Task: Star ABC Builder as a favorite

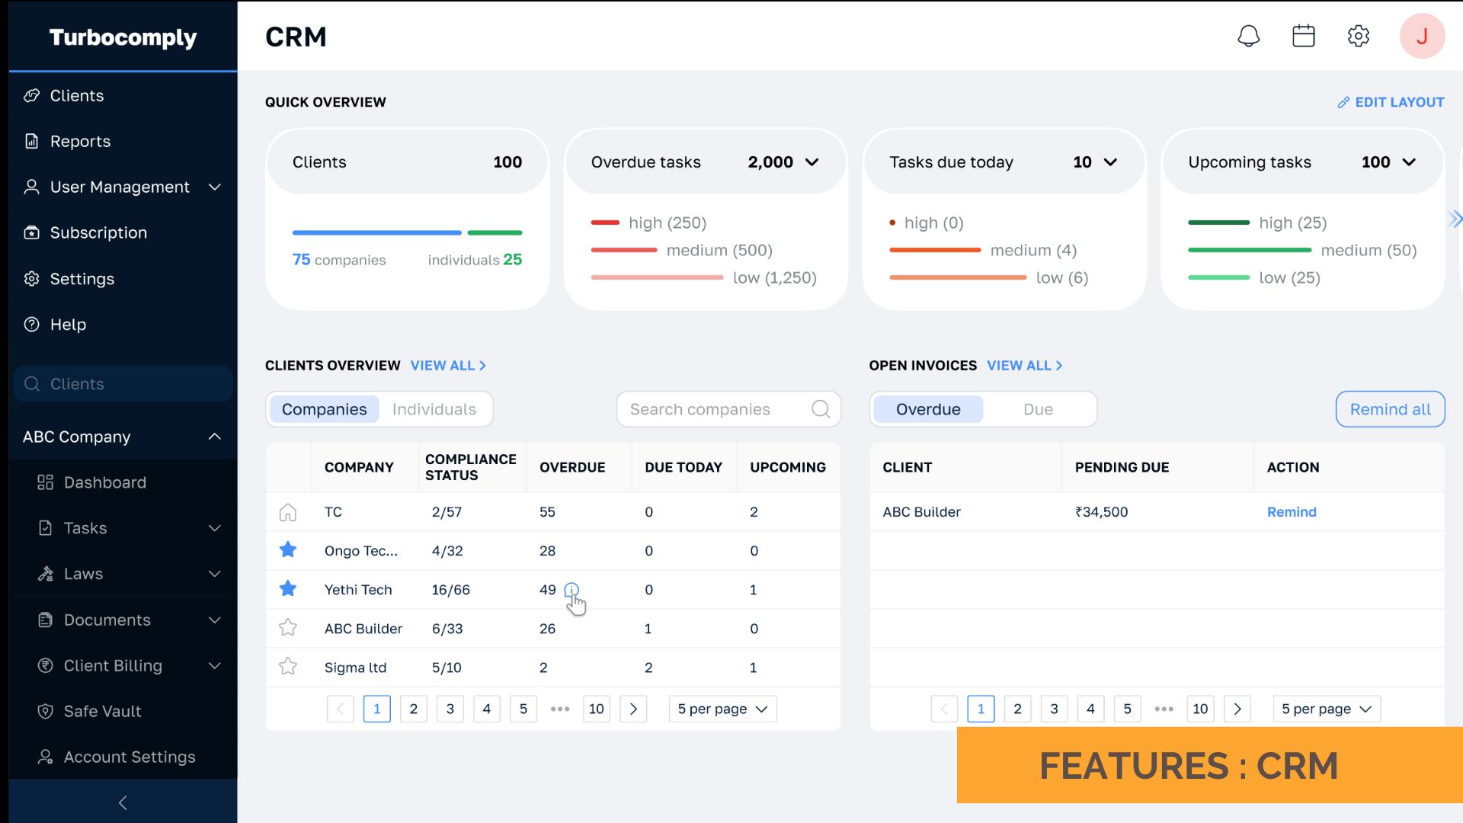Action: pos(287,627)
